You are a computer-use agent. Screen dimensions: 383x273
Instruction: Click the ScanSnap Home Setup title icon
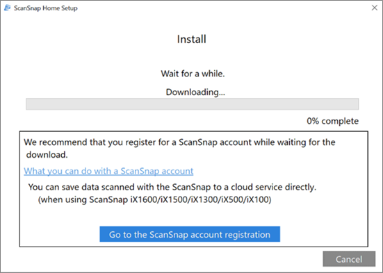coord(8,8)
